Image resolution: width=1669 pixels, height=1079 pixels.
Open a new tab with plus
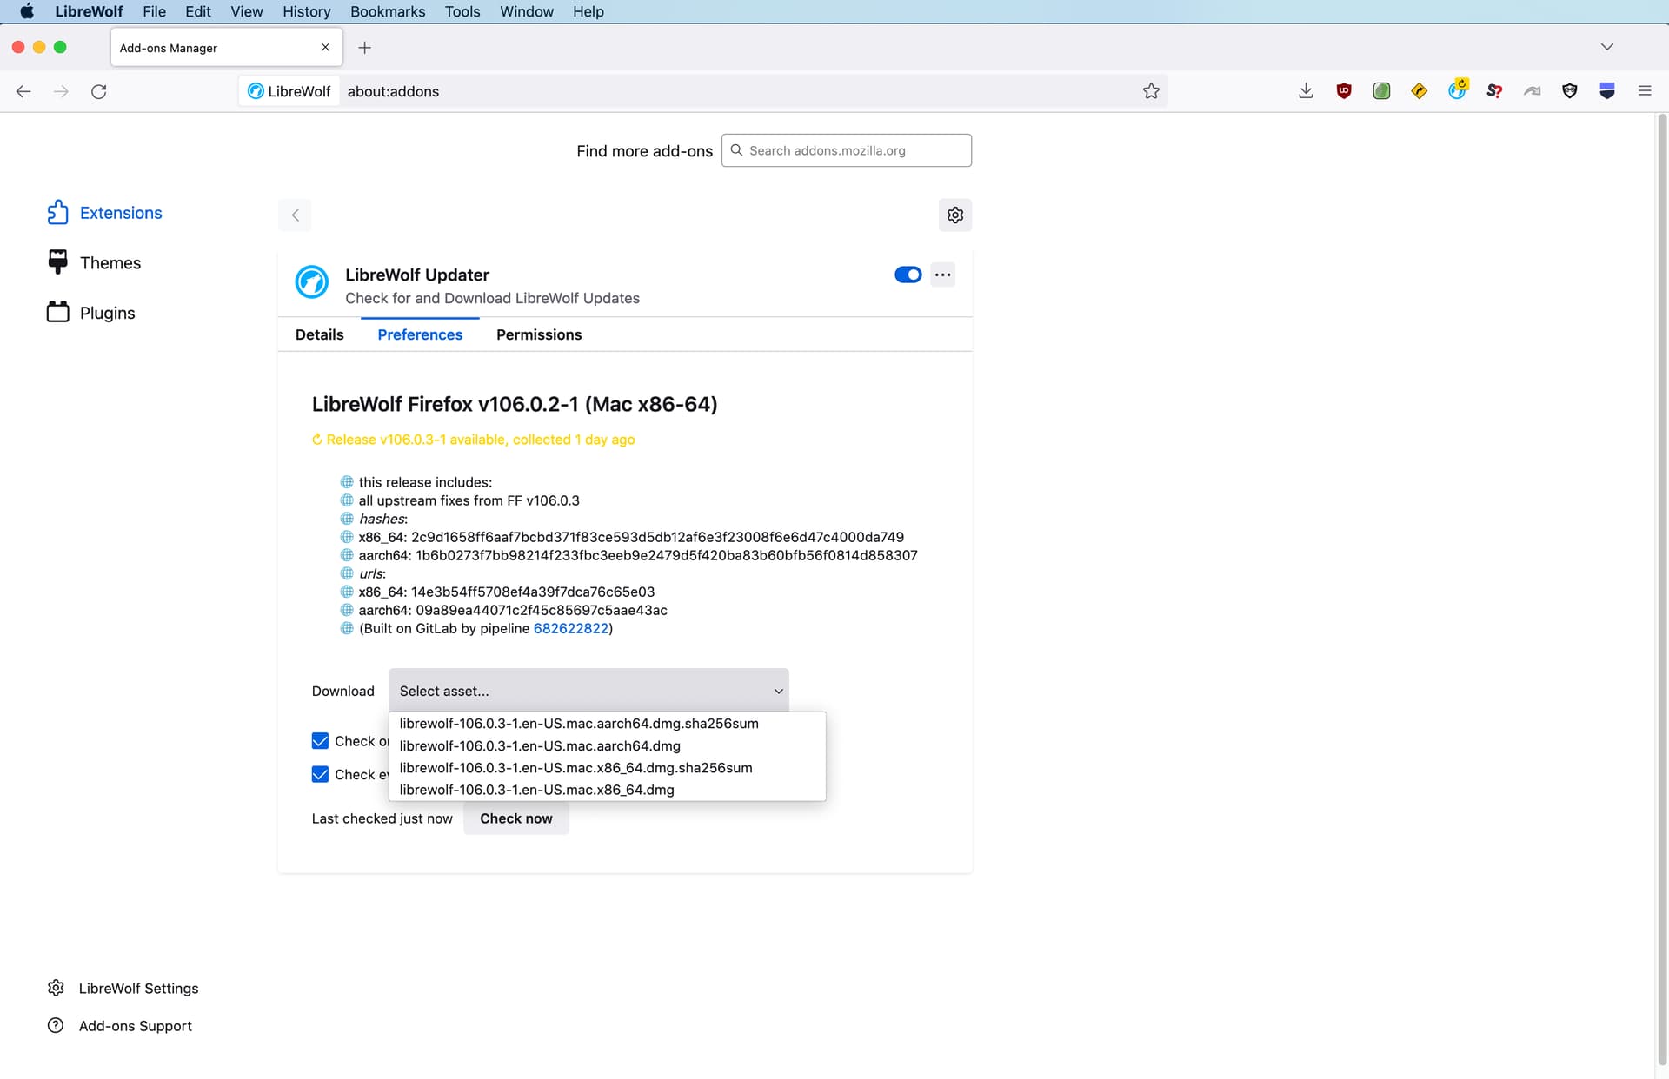[x=364, y=48]
